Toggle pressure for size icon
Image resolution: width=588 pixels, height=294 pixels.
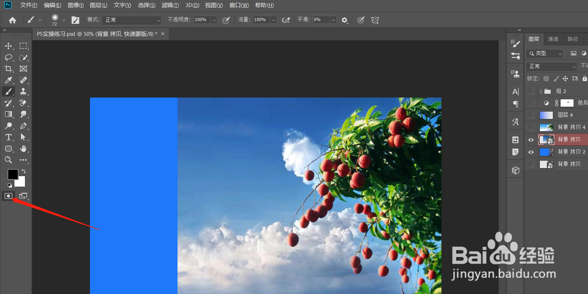(361, 20)
